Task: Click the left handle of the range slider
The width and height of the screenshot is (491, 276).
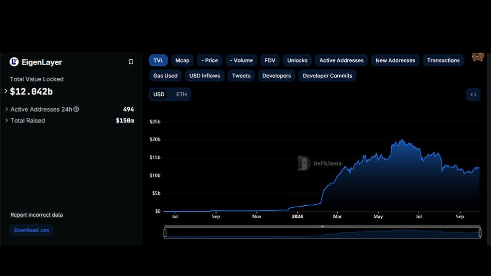Action: click(x=165, y=233)
